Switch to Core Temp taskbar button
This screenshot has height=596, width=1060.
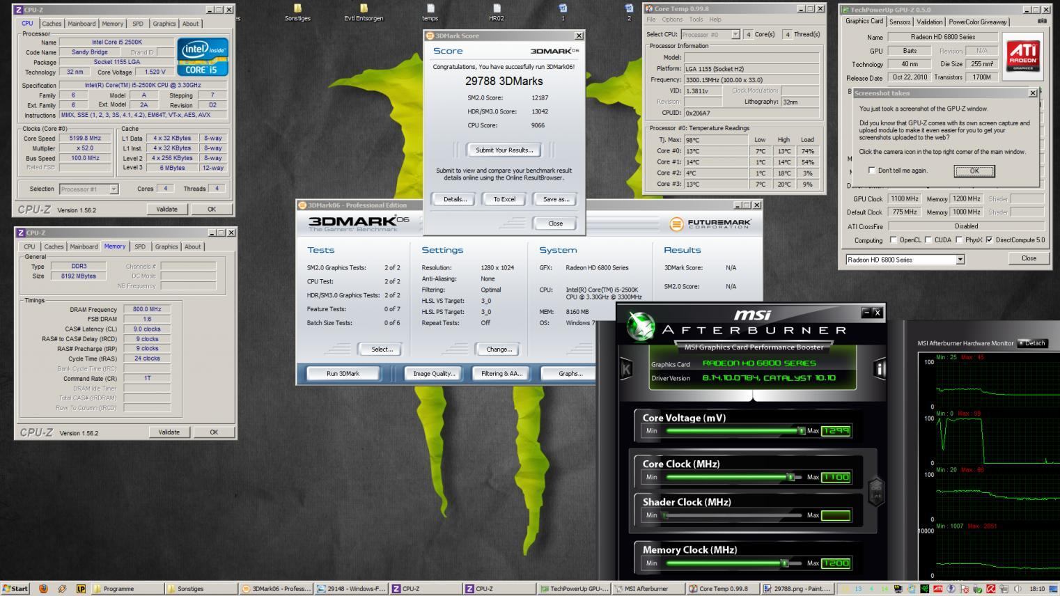pyautogui.click(x=723, y=588)
